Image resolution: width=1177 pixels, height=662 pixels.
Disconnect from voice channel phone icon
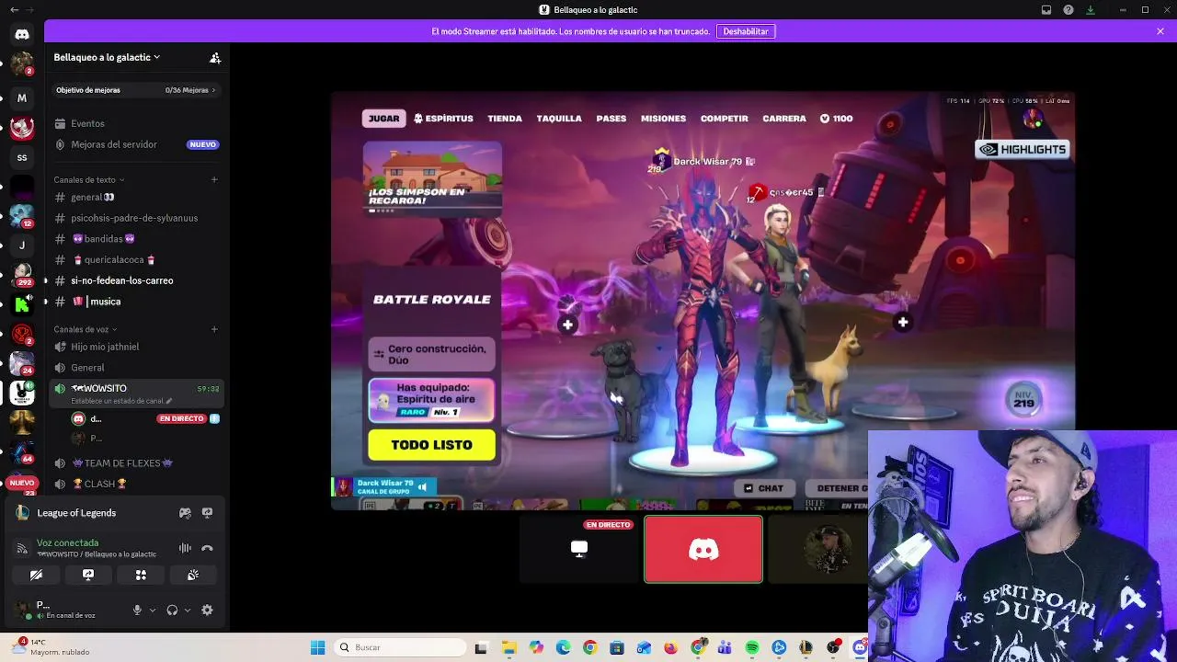click(x=207, y=548)
